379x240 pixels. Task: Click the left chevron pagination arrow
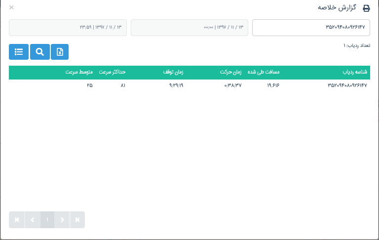pos(32,220)
